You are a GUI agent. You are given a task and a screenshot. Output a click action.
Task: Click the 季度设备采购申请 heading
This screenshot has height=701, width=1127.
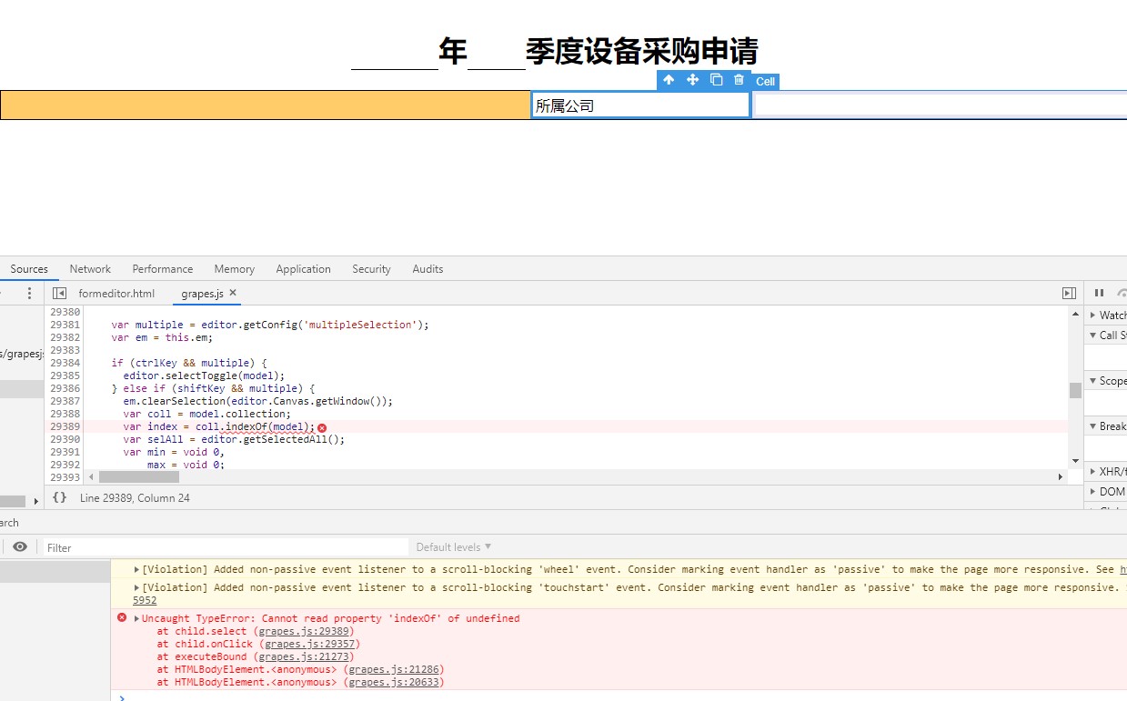641,51
